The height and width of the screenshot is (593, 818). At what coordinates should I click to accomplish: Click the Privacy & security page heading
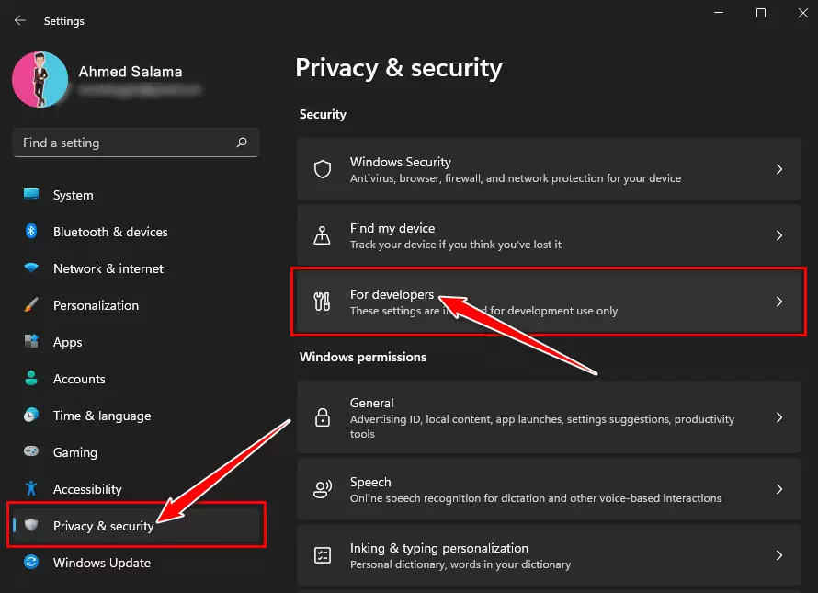click(x=399, y=68)
